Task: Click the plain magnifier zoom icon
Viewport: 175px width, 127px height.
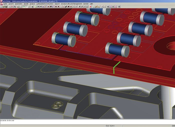Action: [84, 7]
